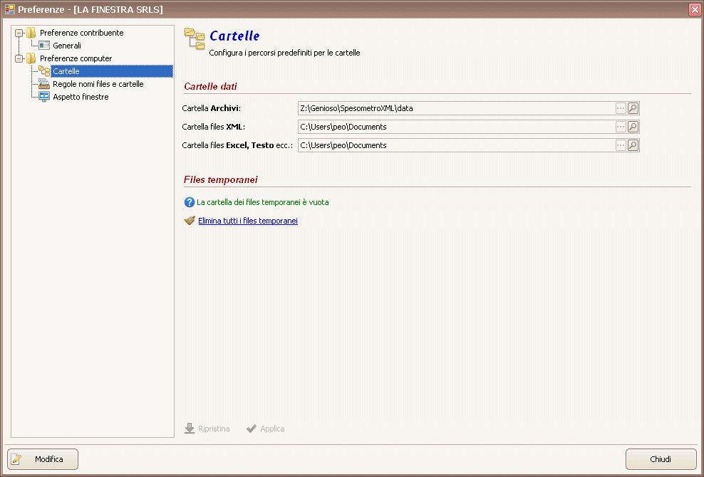Click ellipsis browse button for Excel, Testo folder
Screen dimensions: 704x477
621,145
